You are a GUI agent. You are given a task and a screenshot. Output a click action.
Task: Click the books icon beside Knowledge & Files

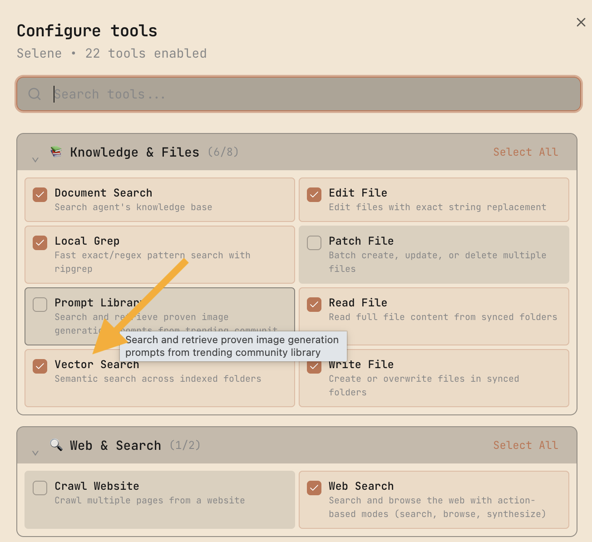(x=55, y=152)
